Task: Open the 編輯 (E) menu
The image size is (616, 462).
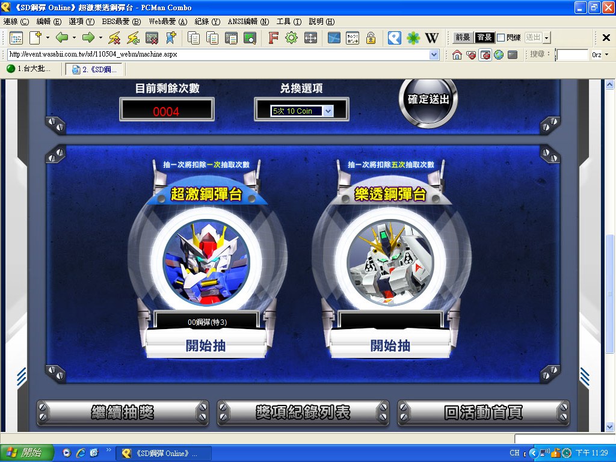Action: click(49, 22)
